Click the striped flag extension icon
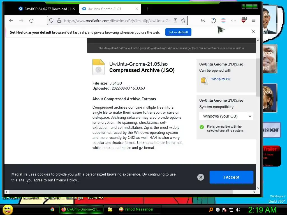Image resolution: width=287 pixels, height=215 pixels. tap(223, 20)
